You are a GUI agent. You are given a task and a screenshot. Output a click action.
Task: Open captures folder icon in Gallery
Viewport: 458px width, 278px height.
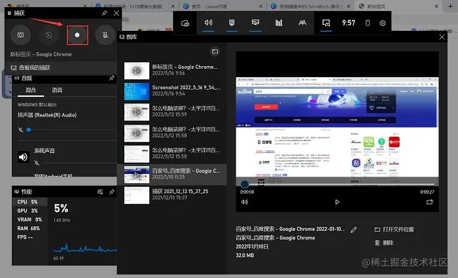click(215, 52)
